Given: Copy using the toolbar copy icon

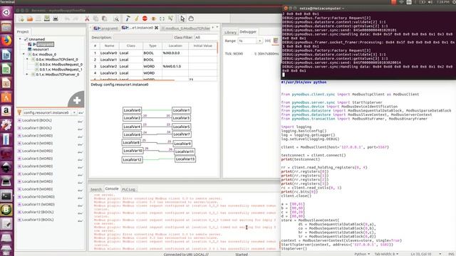Looking at the screenshot, I should coord(95,18).
